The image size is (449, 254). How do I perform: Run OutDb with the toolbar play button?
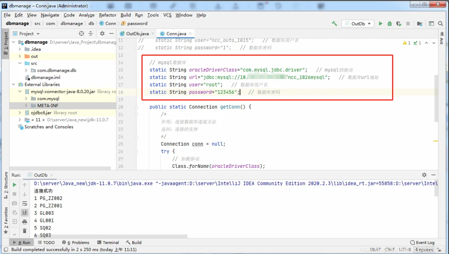(x=380, y=24)
